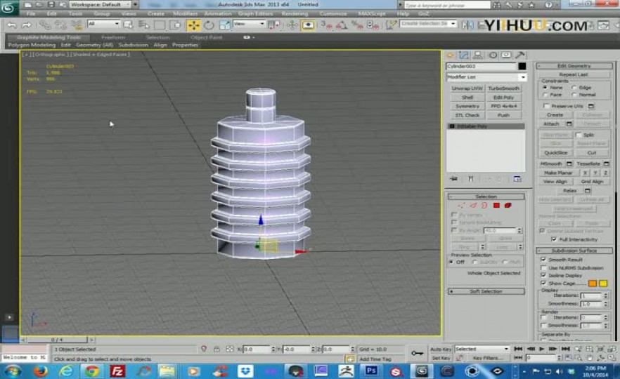Open the Selected key filter dropdown
Viewport: 620px width, 379px height.
tap(482, 349)
